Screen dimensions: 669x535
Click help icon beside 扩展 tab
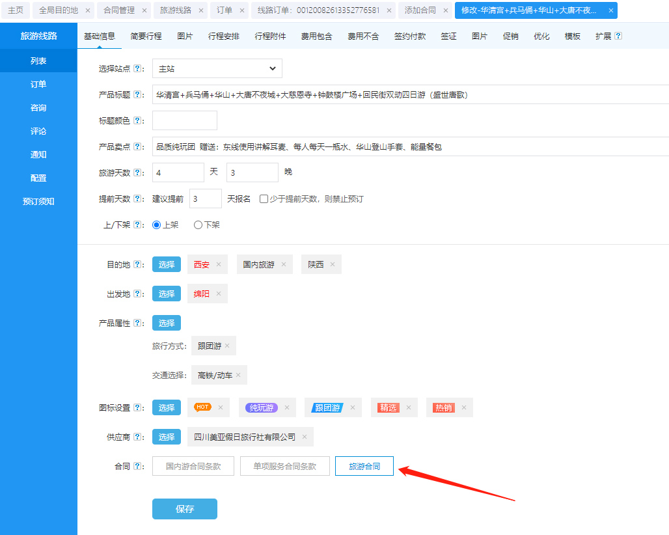point(618,36)
